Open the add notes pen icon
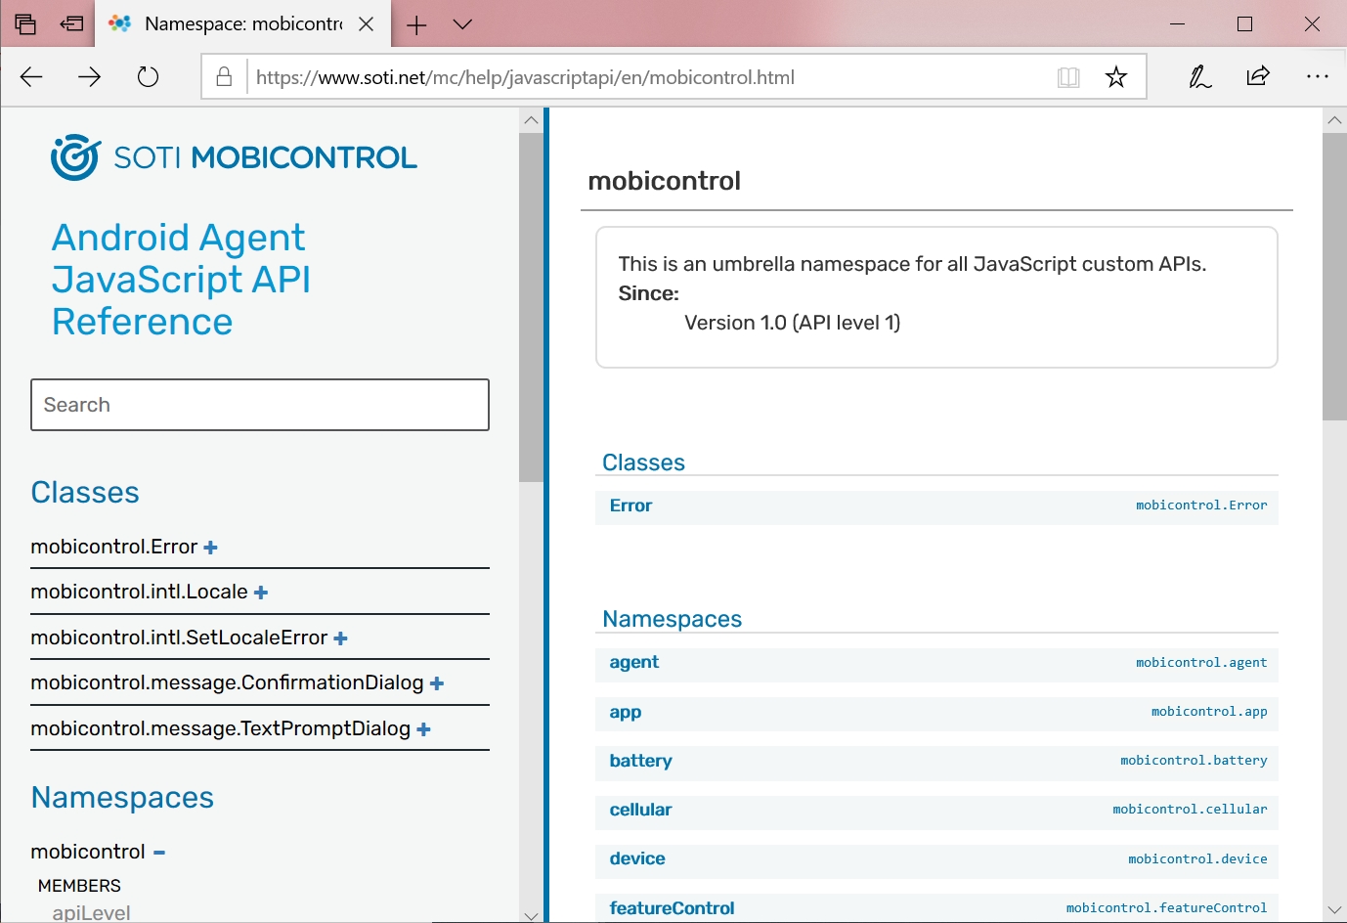 coord(1199,77)
